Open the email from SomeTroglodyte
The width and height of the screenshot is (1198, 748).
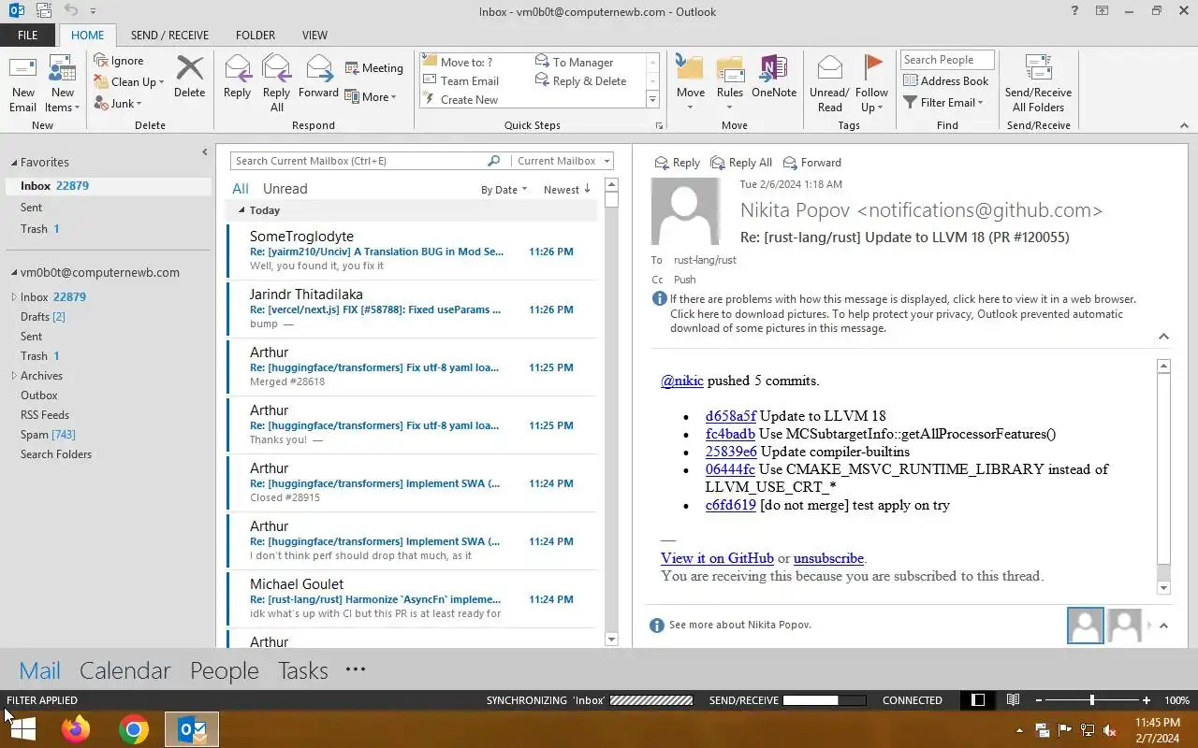[412, 251]
